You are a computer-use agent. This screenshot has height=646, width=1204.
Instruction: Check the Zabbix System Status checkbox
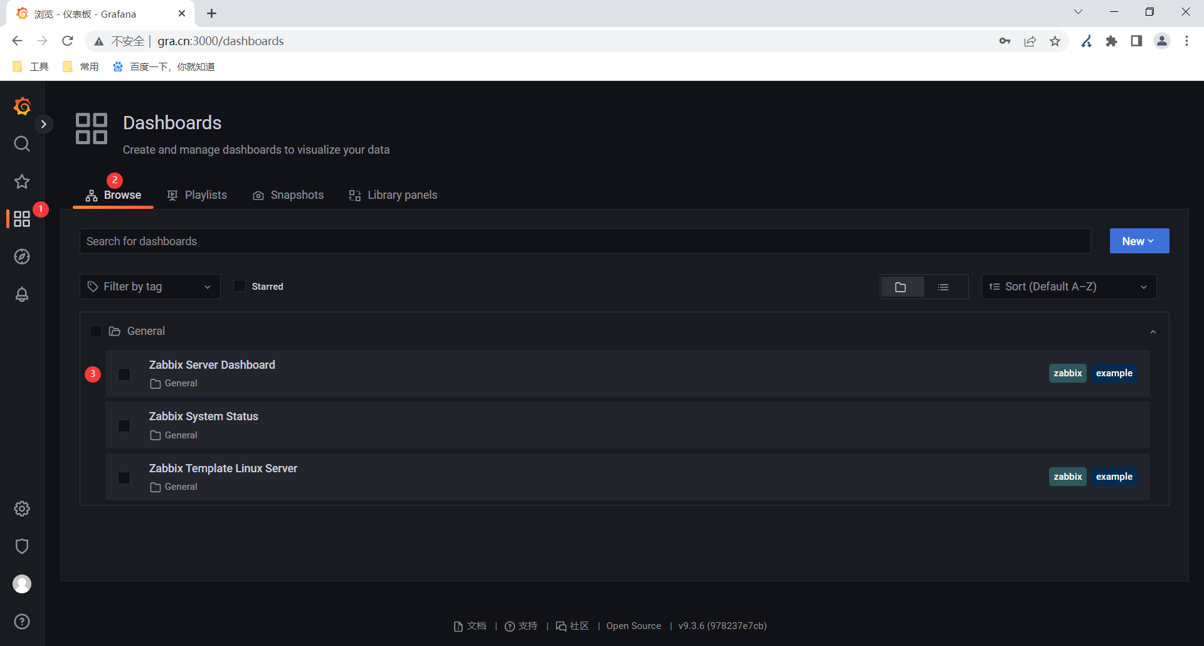click(x=124, y=426)
